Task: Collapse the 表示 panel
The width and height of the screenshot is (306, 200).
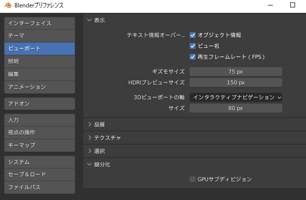Action: pyautogui.click(x=90, y=20)
